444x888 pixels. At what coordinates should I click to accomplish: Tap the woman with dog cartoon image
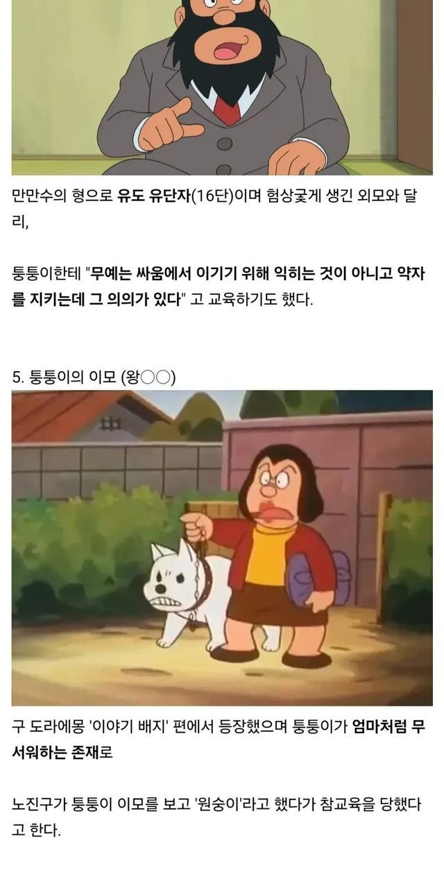click(x=222, y=547)
